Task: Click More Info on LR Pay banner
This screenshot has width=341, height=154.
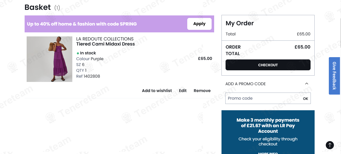Action: [x=268, y=153]
